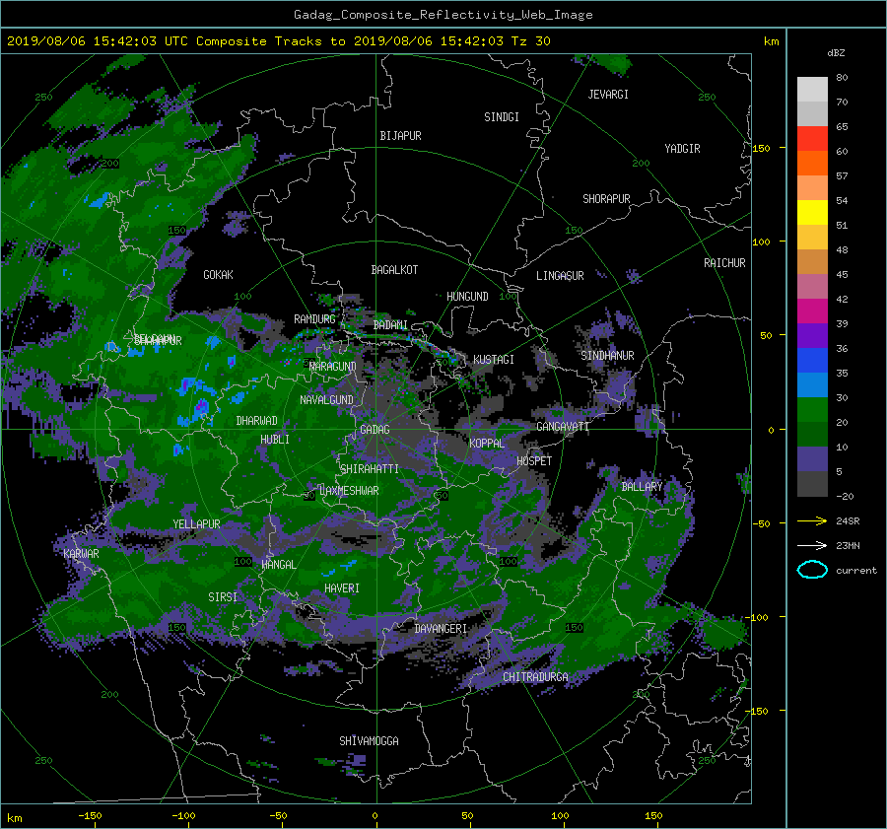Screen dimensions: 887x829
Task: Click the yellow 24SR track arrow icon
Action: pos(812,520)
